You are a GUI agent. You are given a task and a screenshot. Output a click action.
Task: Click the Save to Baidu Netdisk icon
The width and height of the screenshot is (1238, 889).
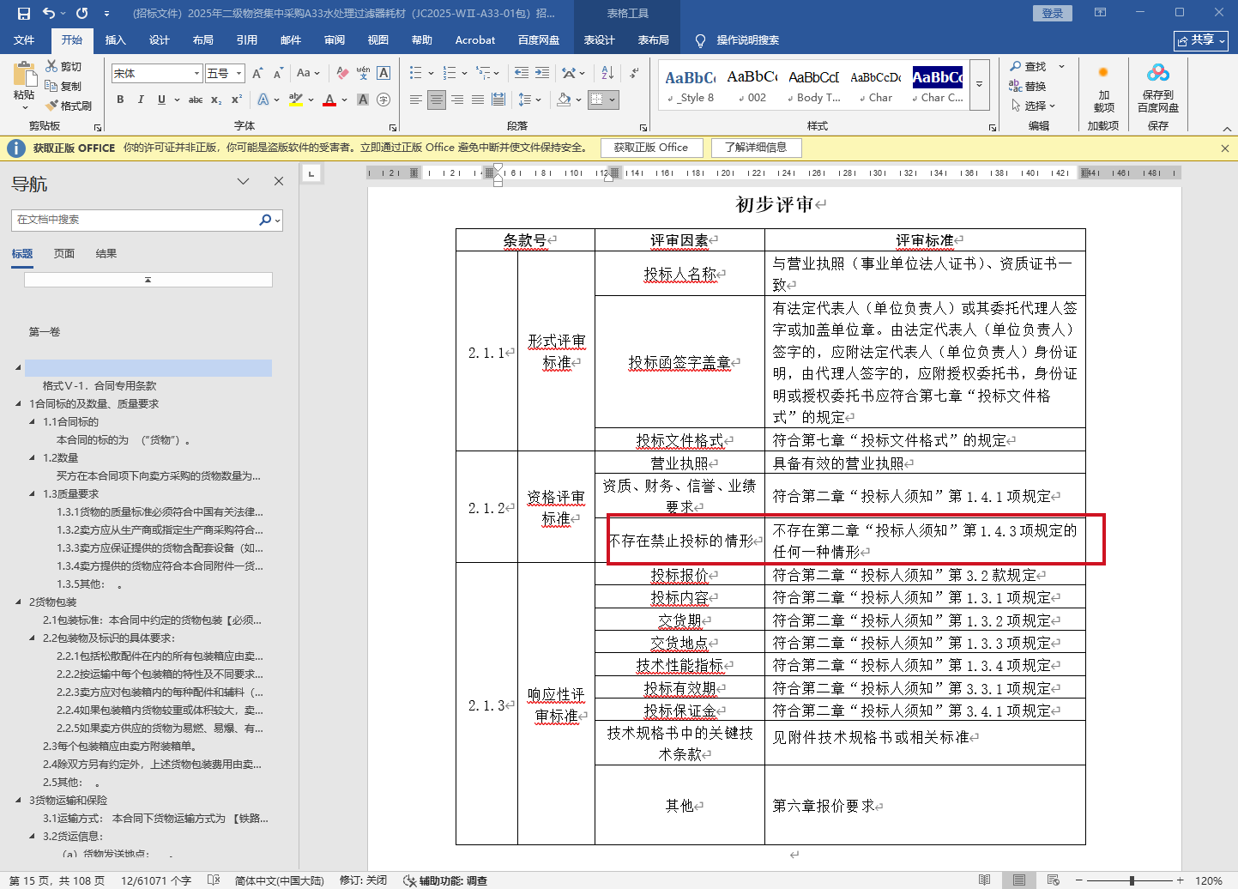tap(1157, 74)
